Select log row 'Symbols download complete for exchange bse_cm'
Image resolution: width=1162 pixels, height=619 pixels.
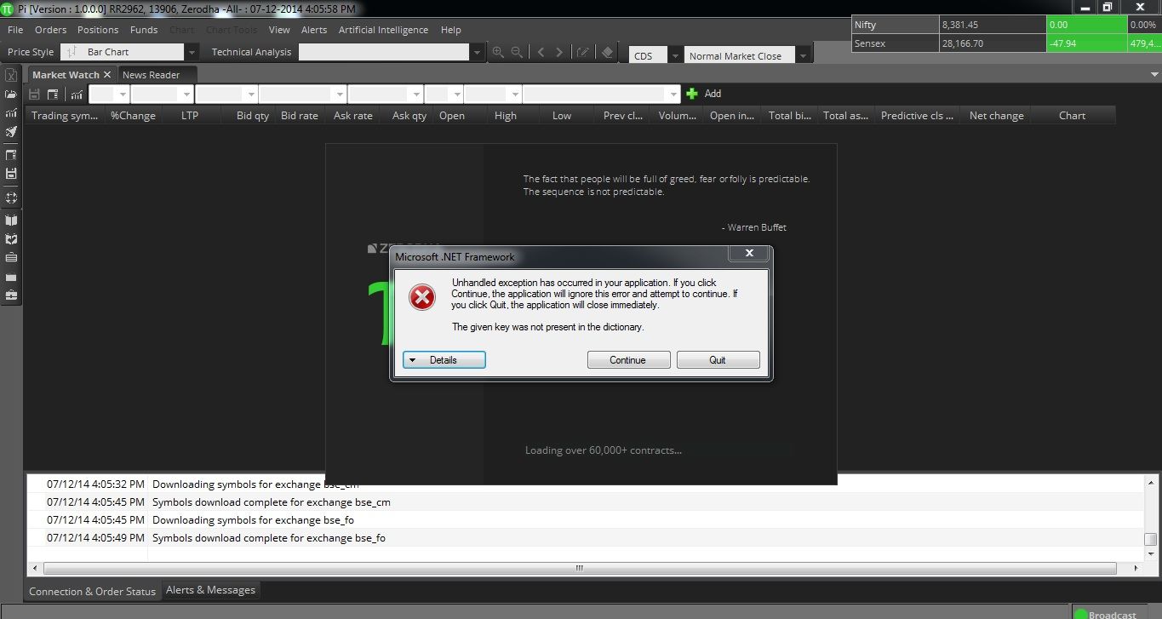pyautogui.click(x=586, y=502)
